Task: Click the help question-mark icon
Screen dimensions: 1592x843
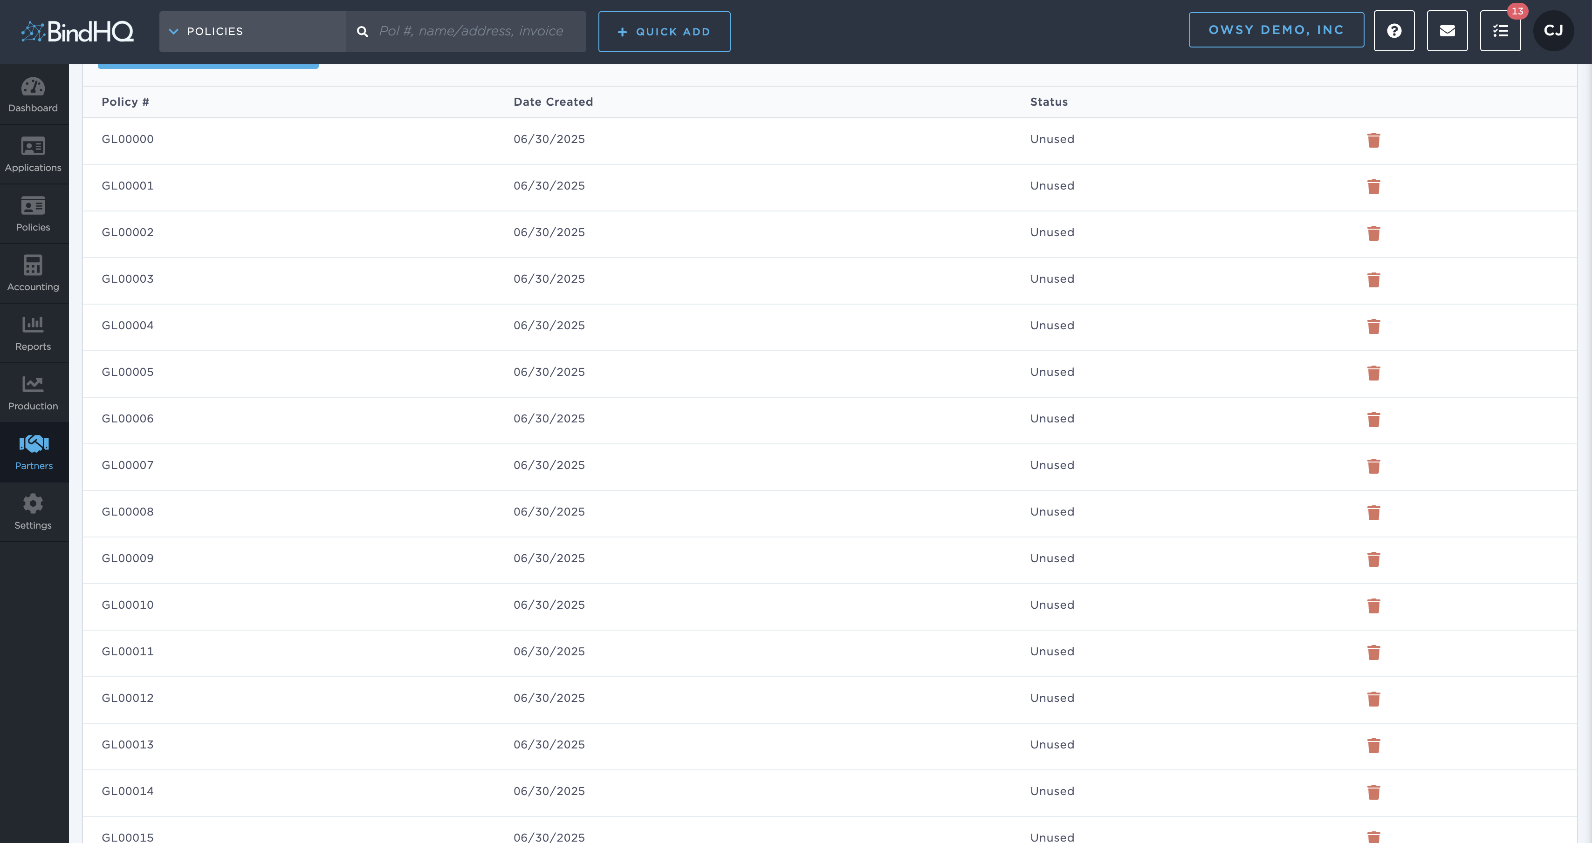Action: (x=1394, y=30)
